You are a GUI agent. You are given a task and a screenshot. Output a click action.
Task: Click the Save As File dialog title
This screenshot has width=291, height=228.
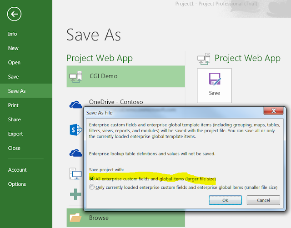point(100,113)
